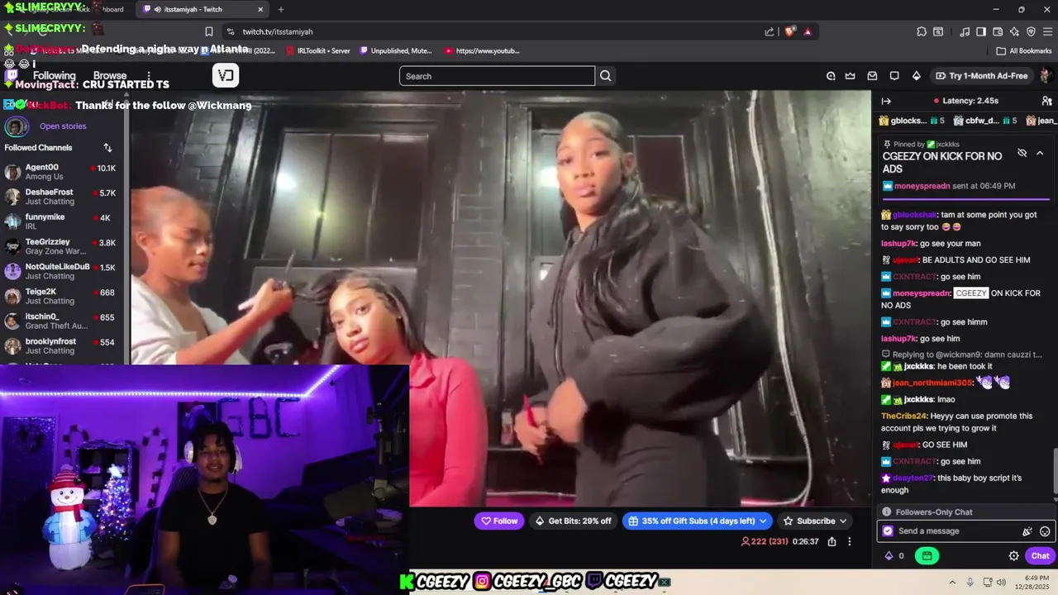Open a new browser tab
This screenshot has height=595, width=1058.
[281, 9]
